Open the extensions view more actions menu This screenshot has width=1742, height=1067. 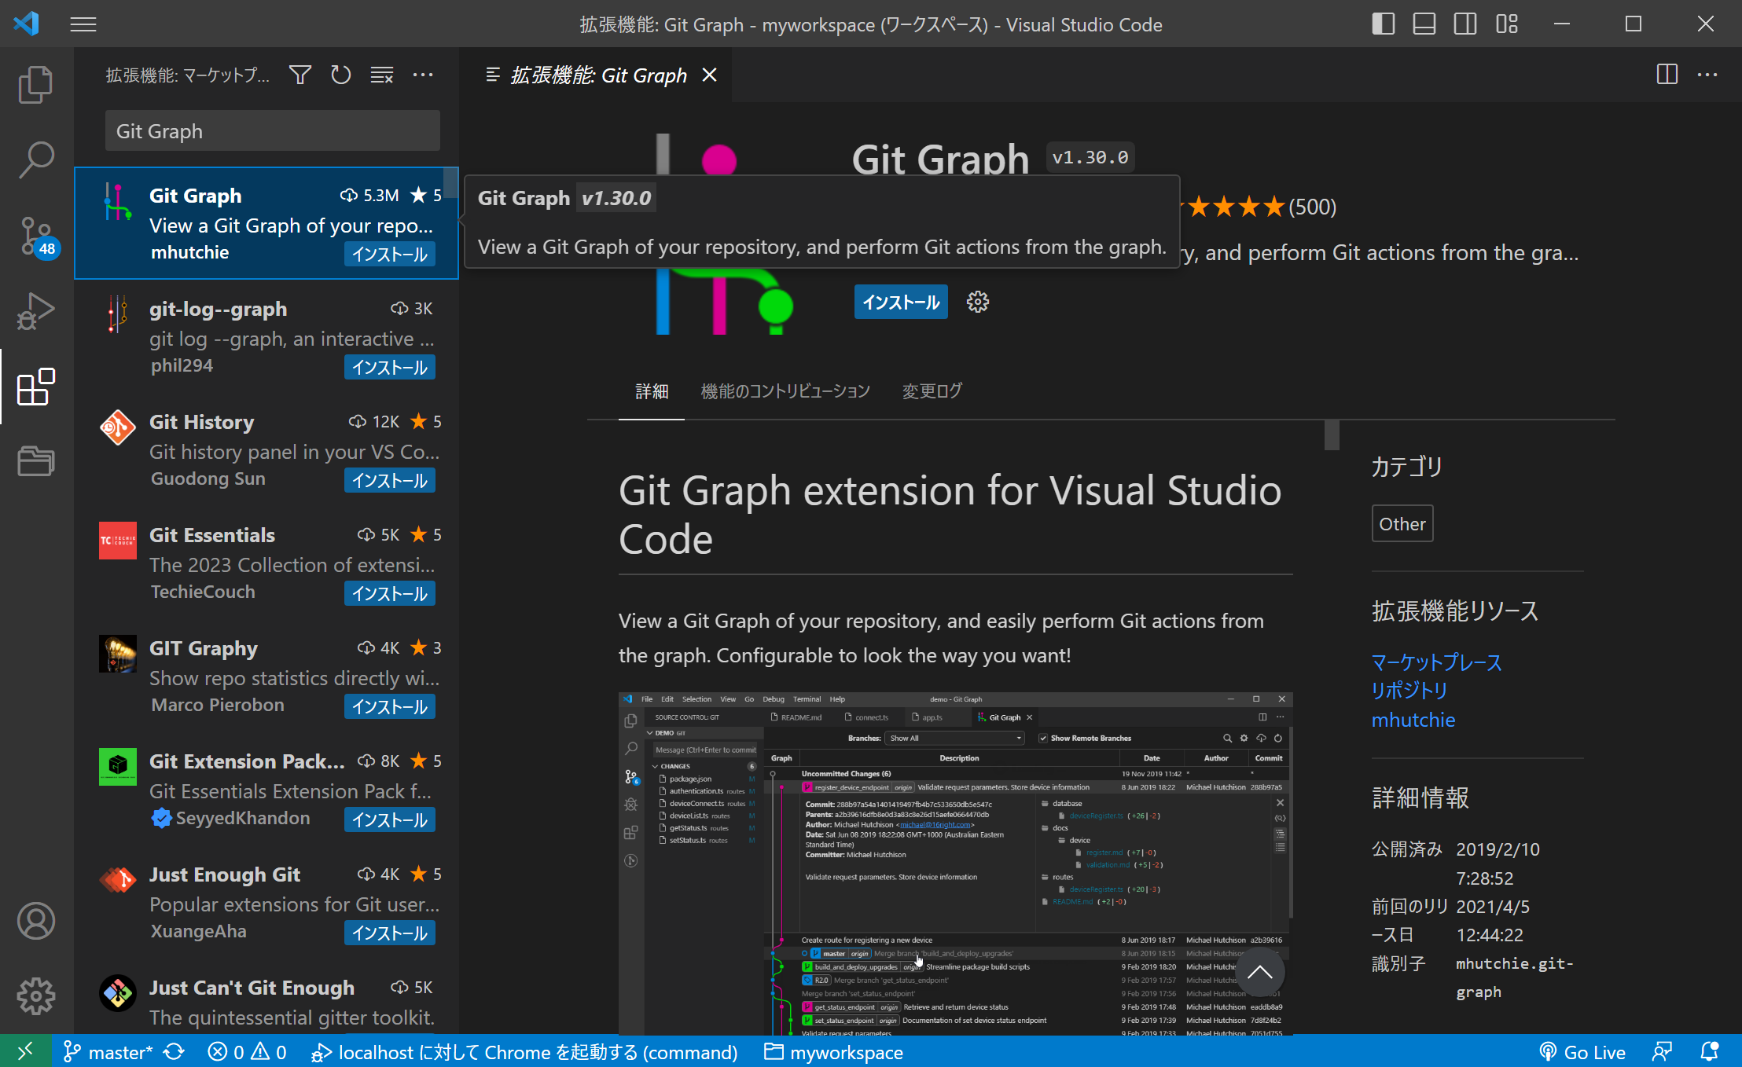(x=423, y=75)
